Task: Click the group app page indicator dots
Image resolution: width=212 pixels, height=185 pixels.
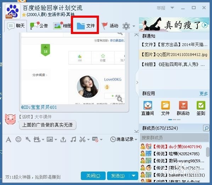Action: pos(174,119)
